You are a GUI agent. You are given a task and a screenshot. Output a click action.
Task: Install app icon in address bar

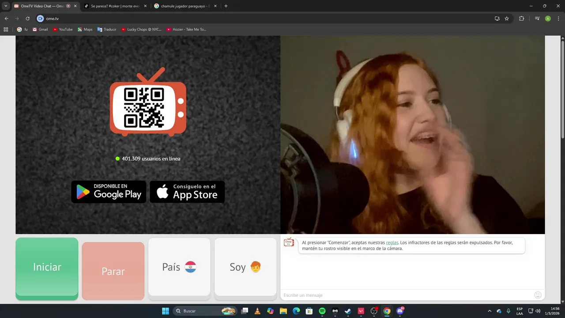497,19
